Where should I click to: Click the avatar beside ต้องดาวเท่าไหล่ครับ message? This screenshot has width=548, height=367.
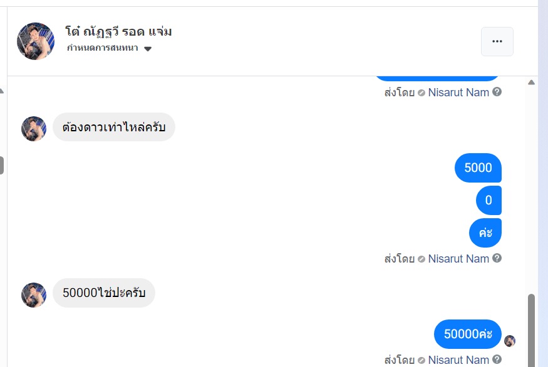34,128
